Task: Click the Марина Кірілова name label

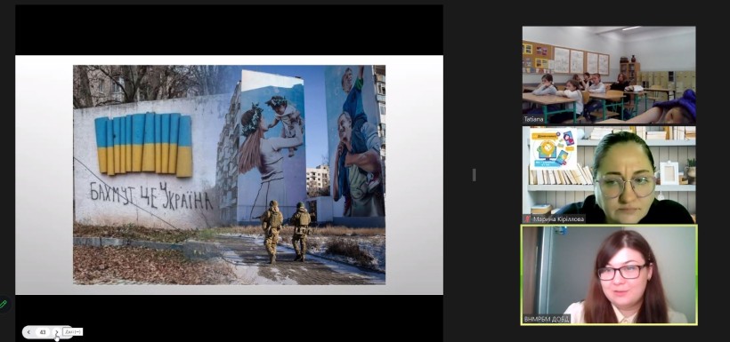Action: pyautogui.click(x=557, y=219)
